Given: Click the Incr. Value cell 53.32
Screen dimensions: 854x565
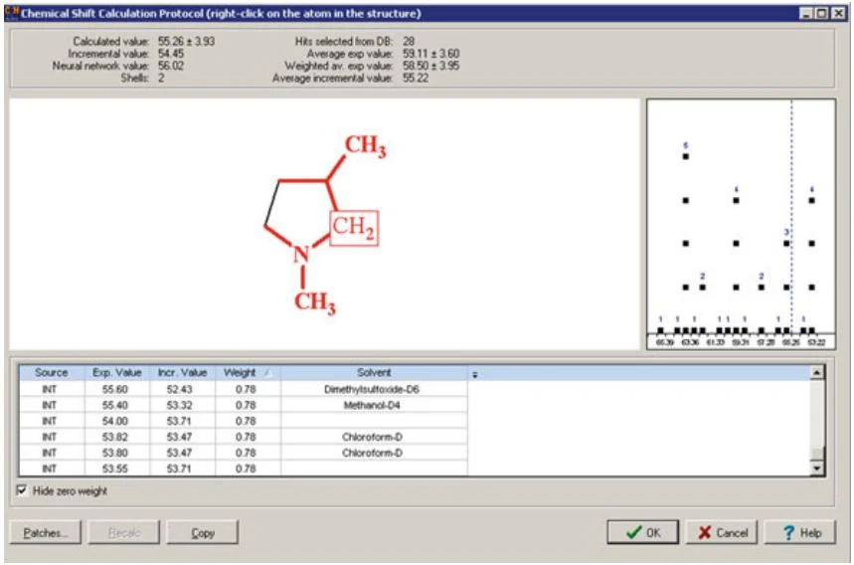Looking at the screenshot, I should click(x=182, y=405).
